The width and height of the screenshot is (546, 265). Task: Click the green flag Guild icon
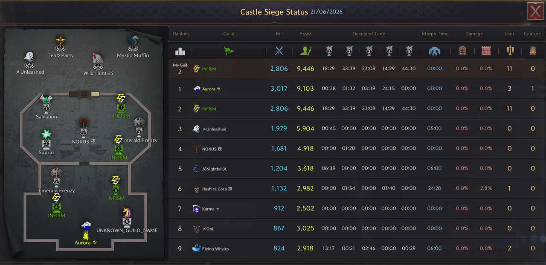click(229, 51)
